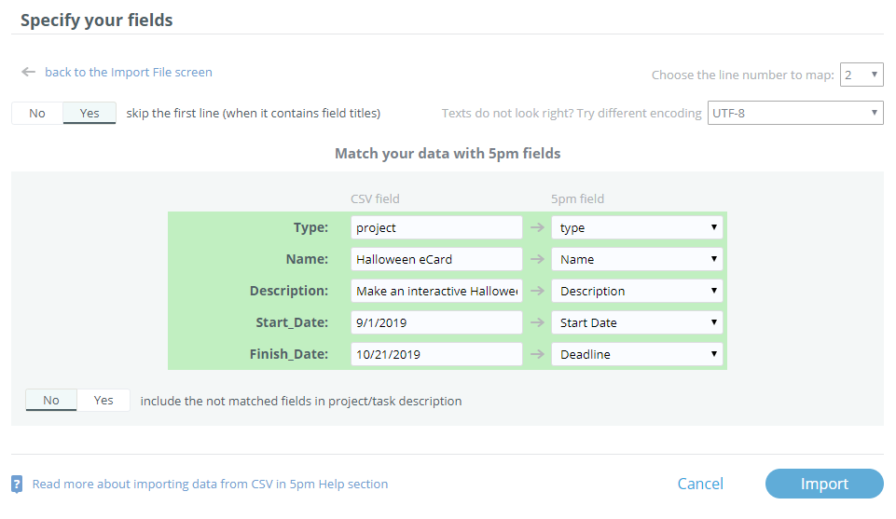Click the Cancel link

click(x=700, y=484)
